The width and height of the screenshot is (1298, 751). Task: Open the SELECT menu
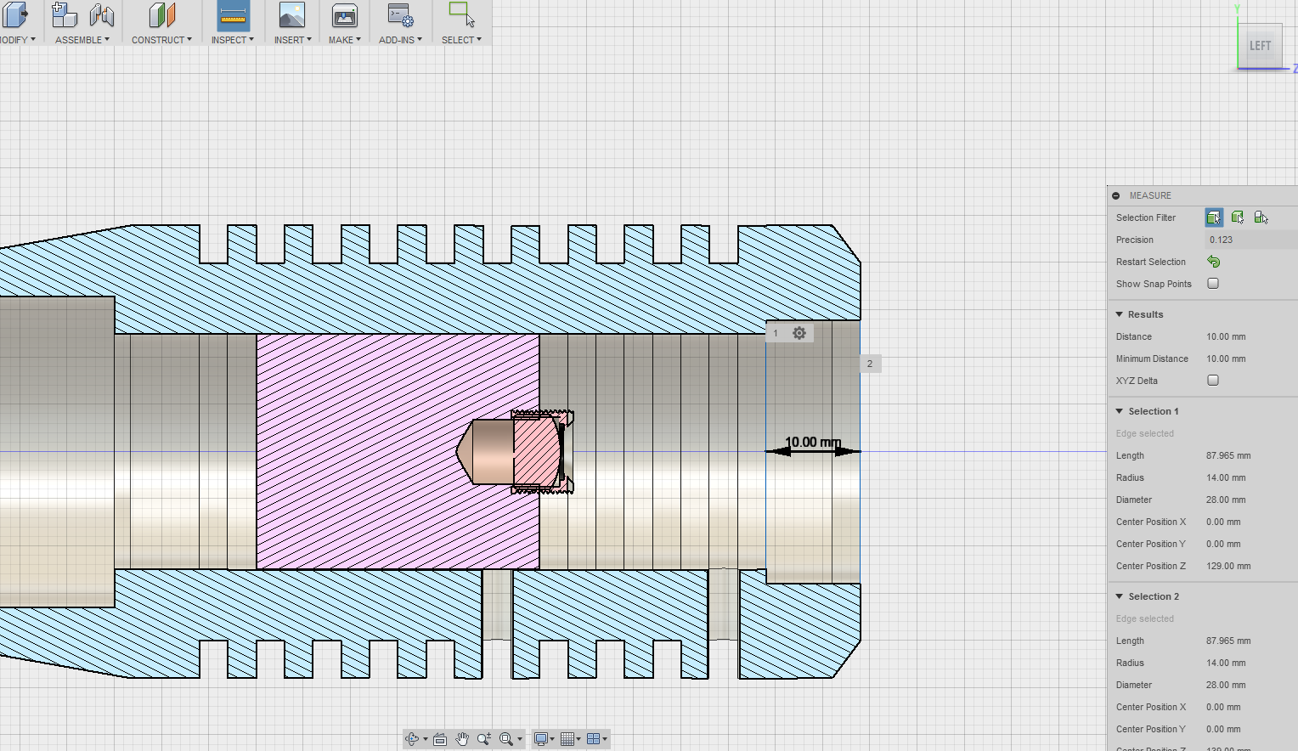[461, 40]
